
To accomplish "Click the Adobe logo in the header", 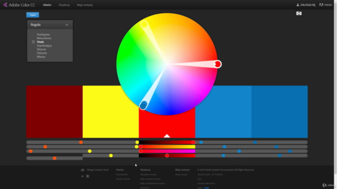I will [321, 5].
